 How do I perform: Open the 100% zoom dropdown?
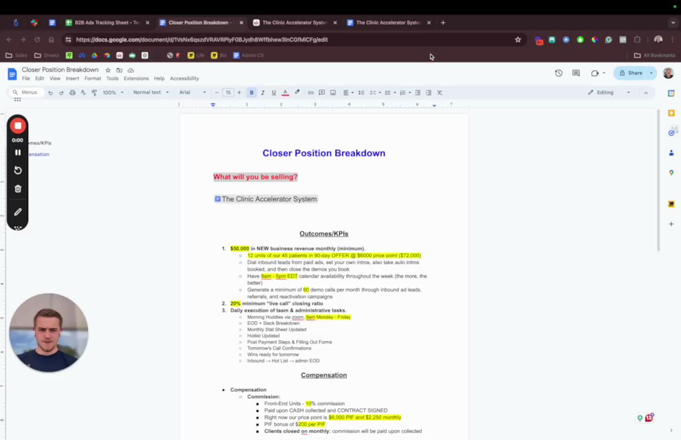(x=113, y=92)
